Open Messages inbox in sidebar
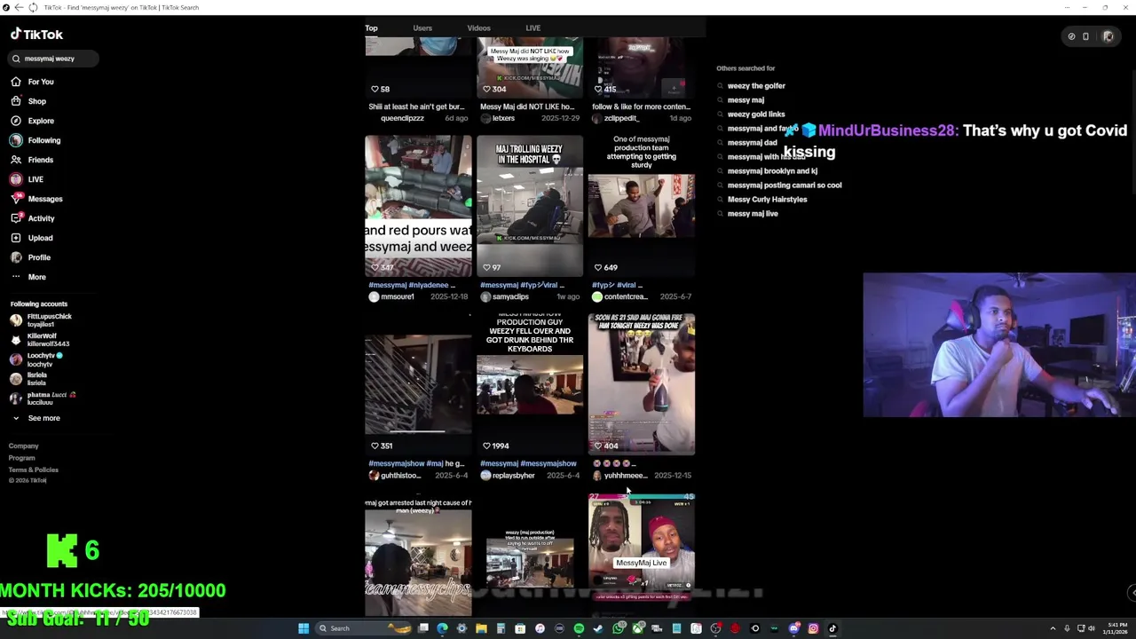Image resolution: width=1136 pixels, height=639 pixels. click(36, 199)
